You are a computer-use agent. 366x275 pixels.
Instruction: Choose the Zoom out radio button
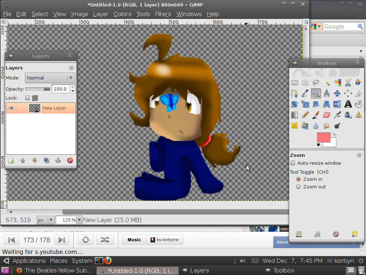tap(298, 187)
